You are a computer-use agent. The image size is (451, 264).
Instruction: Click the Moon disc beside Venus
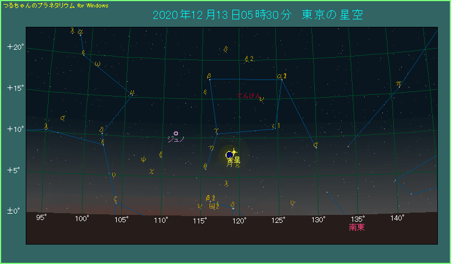tap(230, 155)
